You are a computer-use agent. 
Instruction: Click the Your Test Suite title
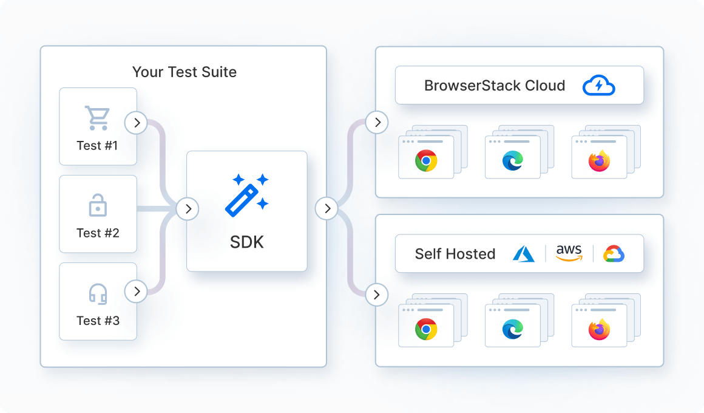[184, 72]
